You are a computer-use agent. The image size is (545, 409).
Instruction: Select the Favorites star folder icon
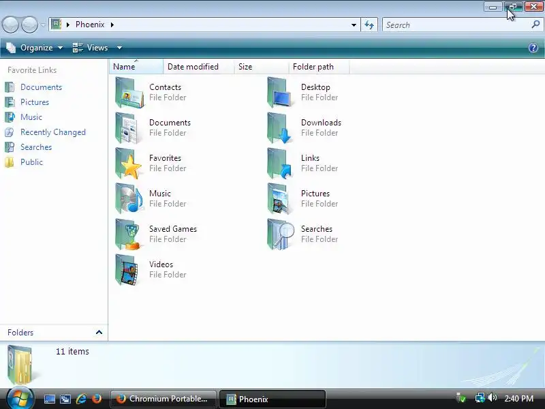tap(129, 164)
